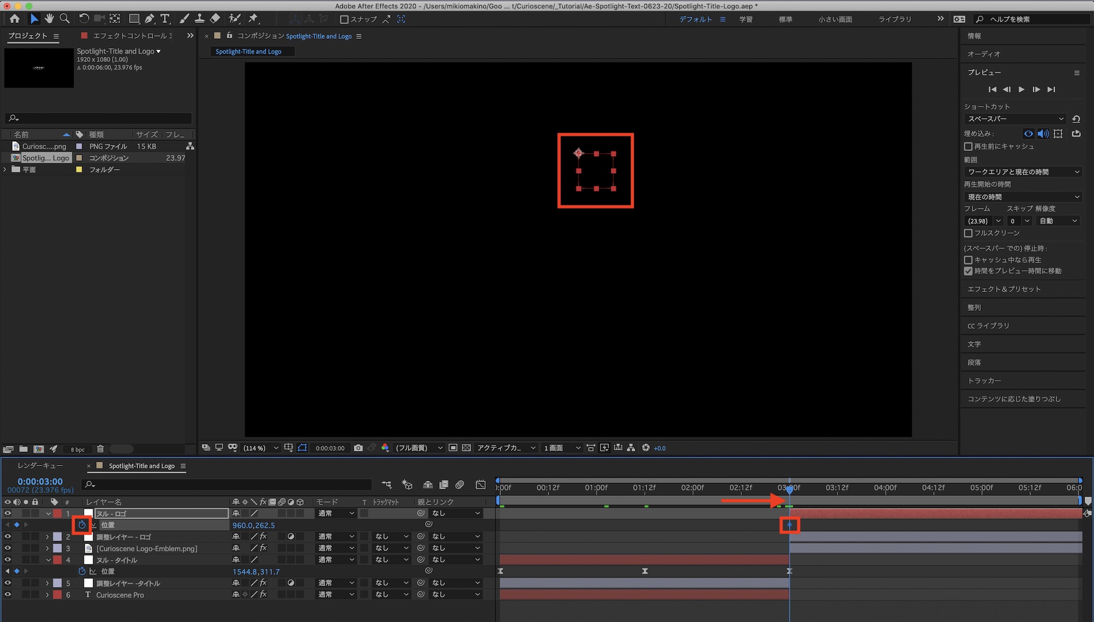Switch to the レンダーキュー tab
Image resolution: width=1094 pixels, height=622 pixels.
tap(40, 466)
